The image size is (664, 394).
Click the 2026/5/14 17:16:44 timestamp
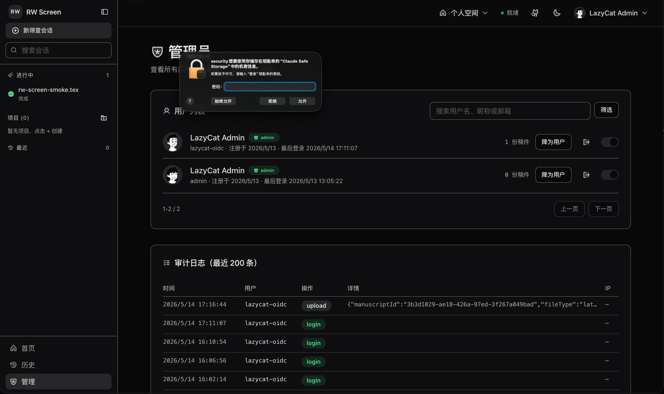pos(195,304)
